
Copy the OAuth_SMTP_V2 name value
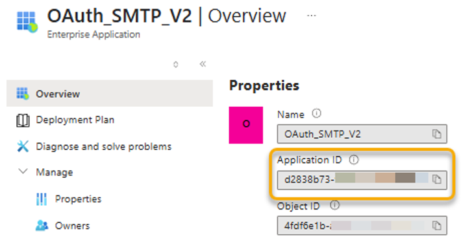coord(436,134)
